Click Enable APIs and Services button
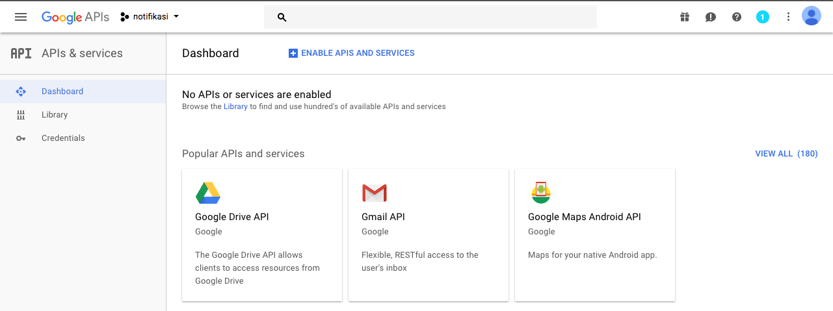Screen dimensions: 833x311 [x=352, y=53]
